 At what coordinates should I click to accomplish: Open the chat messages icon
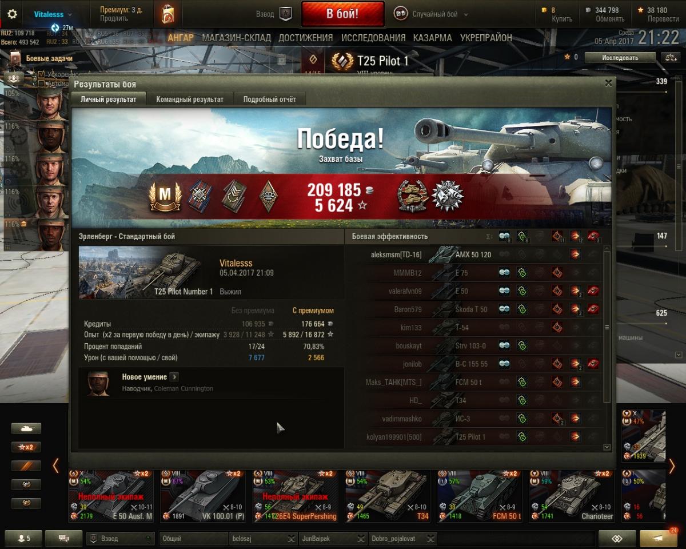click(63, 539)
